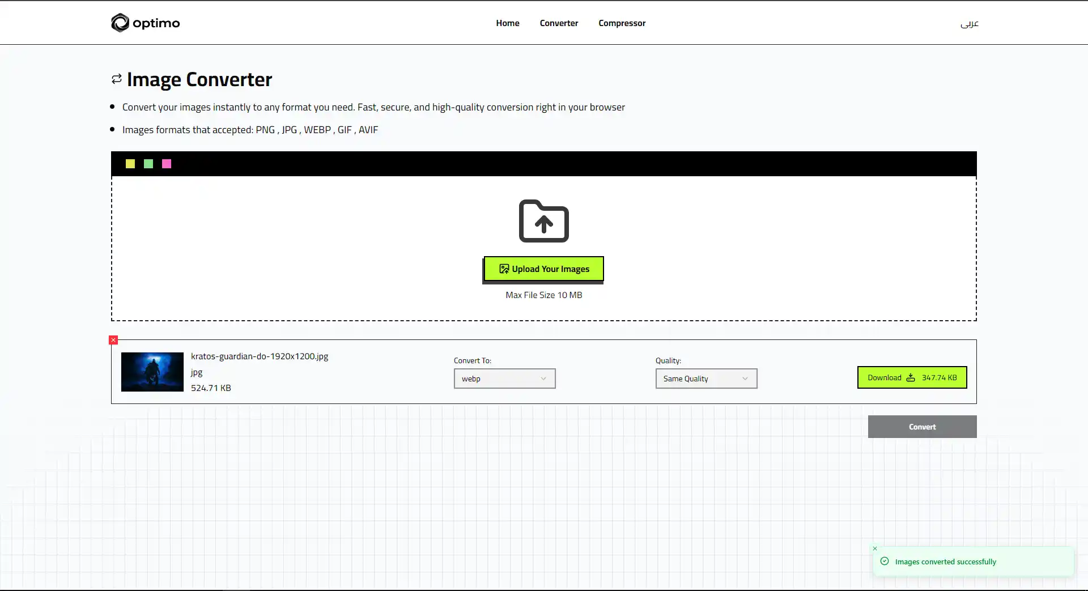Click the download arrow icon on Download button
The image size is (1088, 591).
pos(909,377)
